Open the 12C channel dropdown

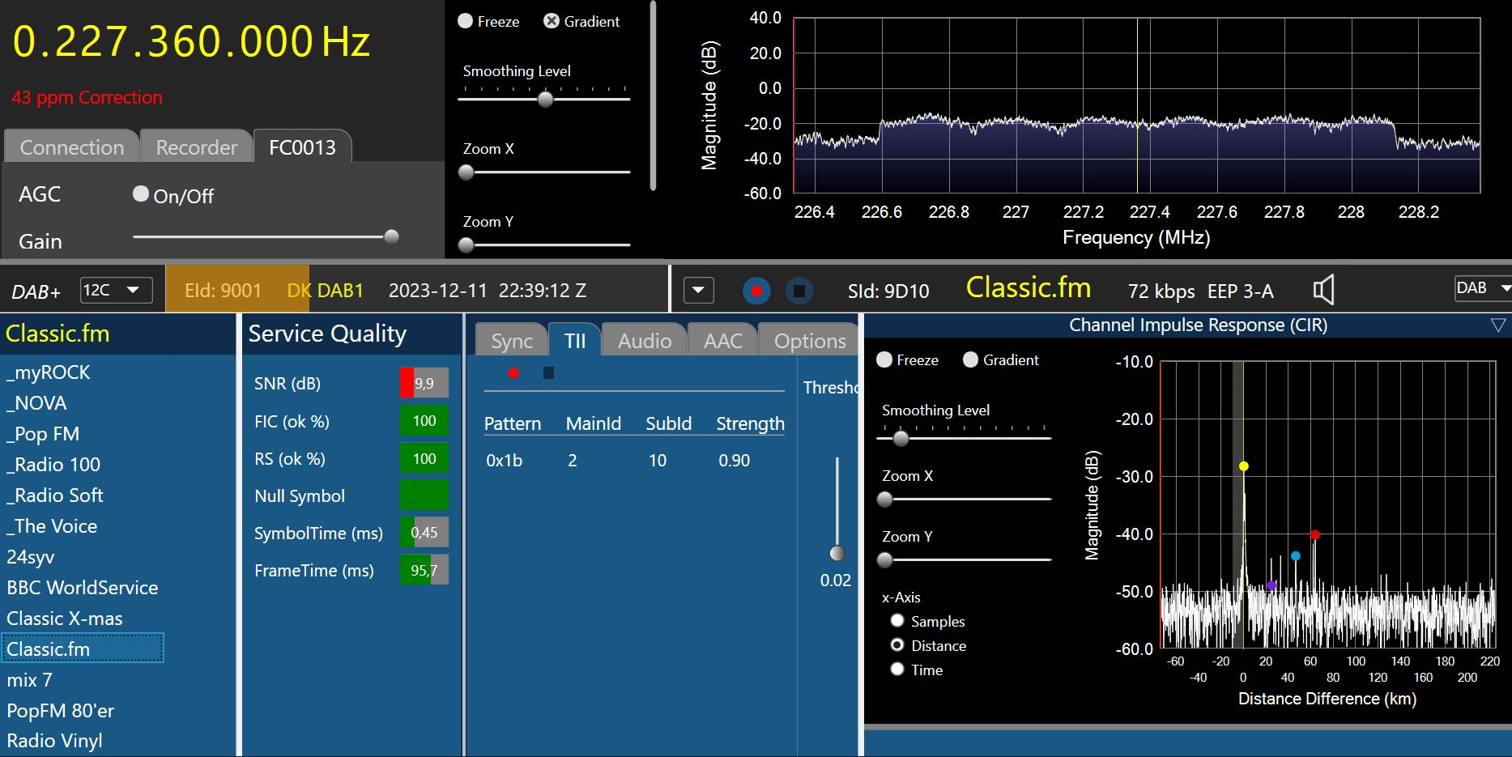point(117,290)
